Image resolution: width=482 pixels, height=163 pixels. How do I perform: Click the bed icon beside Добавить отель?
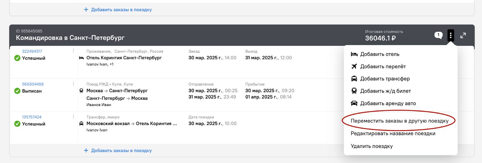(x=354, y=54)
